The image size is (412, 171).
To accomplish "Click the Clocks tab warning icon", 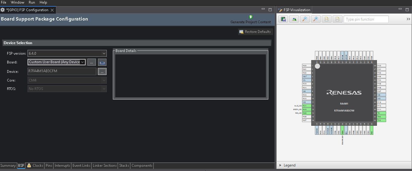I will (29, 166).
